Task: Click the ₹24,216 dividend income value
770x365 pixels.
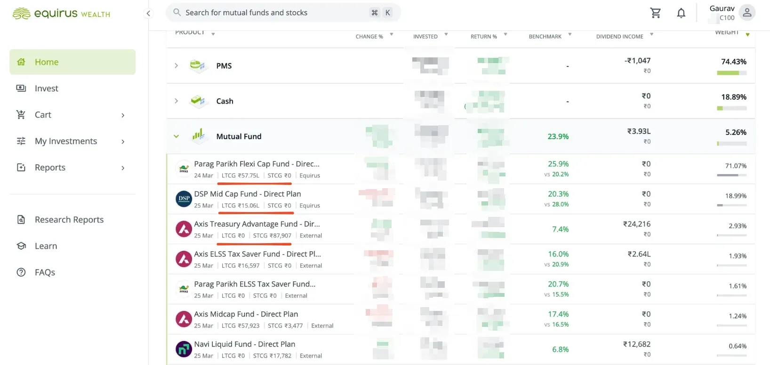Action: tap(637, 224)
